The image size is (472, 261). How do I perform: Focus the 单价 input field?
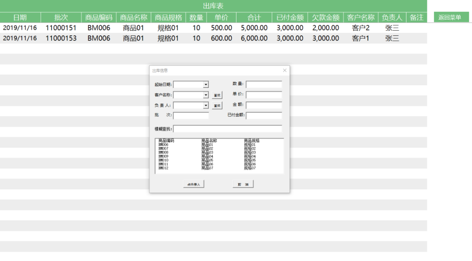[264, 95]
